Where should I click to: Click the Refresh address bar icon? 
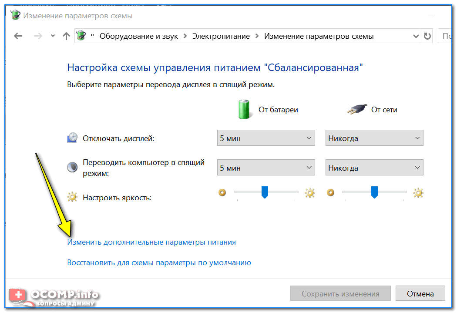click(x=427, y=36)
